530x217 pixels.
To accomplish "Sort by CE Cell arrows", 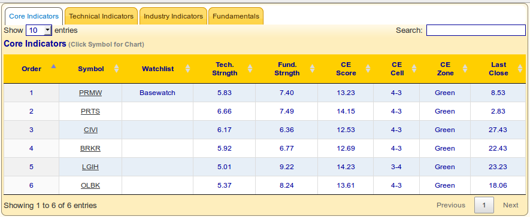I will 414,69.
